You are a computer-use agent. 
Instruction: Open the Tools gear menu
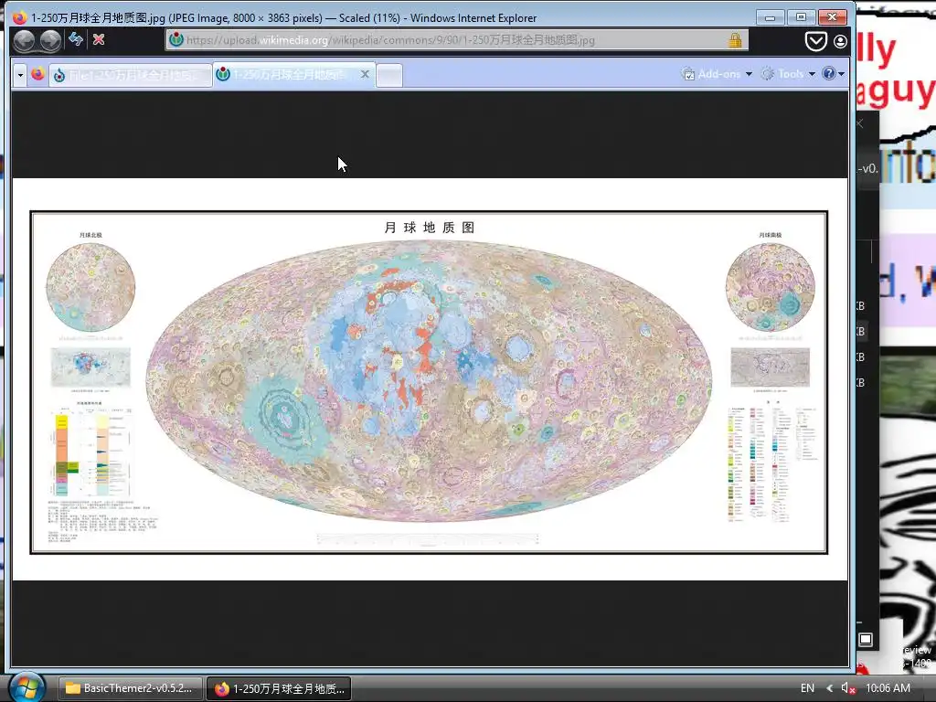[x=788, y=74]
